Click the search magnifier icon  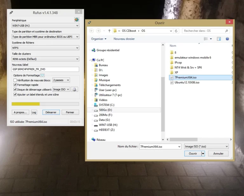pyautogui.click(x=227, y=31)
